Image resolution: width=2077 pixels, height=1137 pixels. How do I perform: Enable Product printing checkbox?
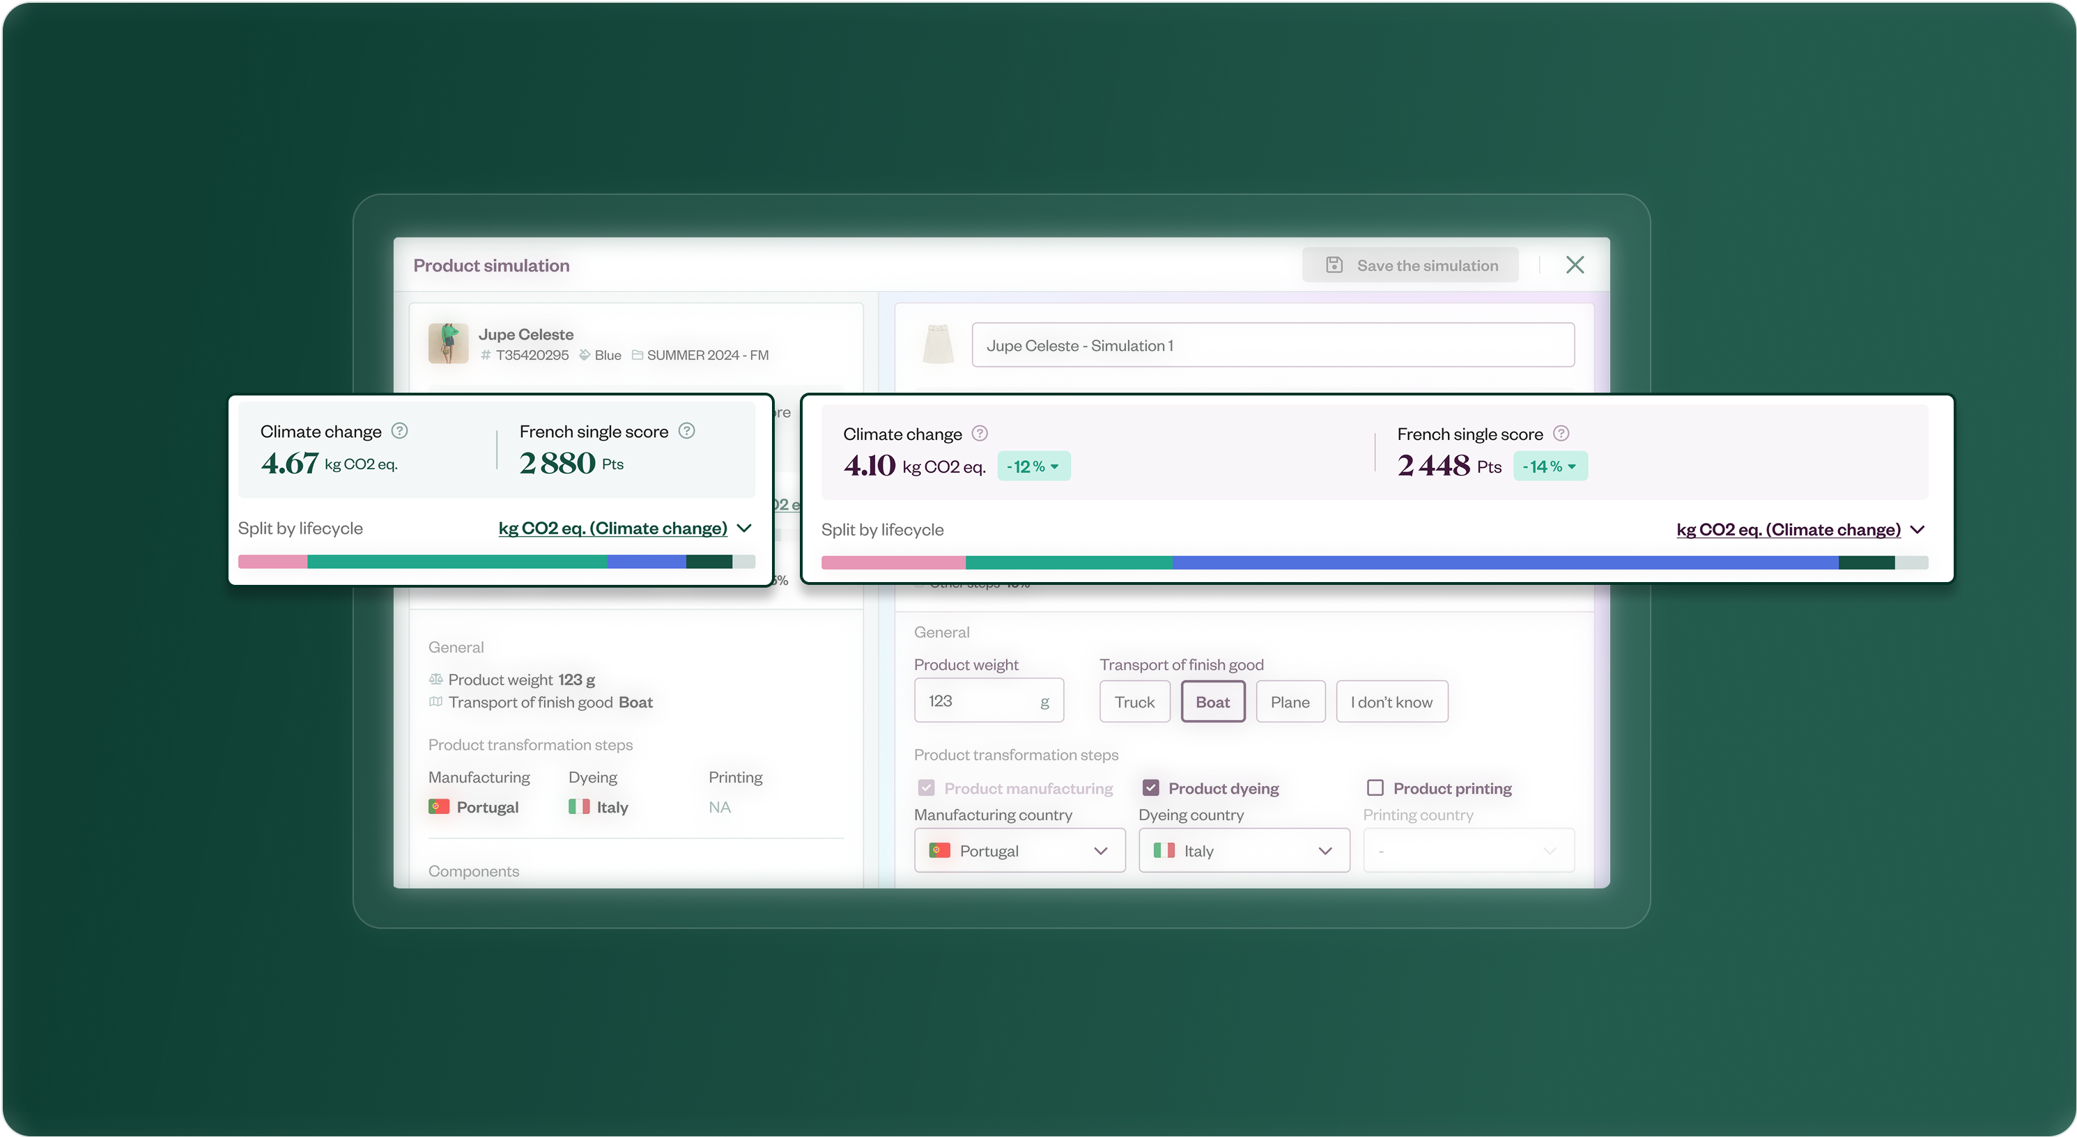pyautogui.click(x=1375, y=788)
